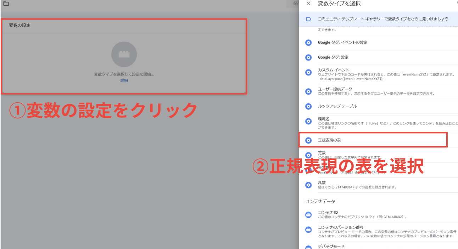This screenshot has height=249, width=458.
Task: Click container icon beside コンテナ ID
Action: coord(308,215)
